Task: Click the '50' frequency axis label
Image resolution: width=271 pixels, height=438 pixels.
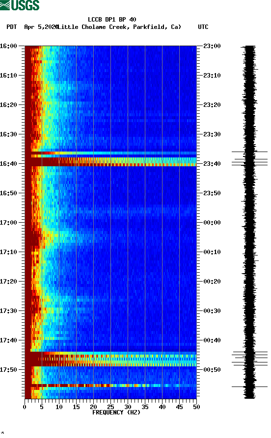Action: [x=196, y=407]
